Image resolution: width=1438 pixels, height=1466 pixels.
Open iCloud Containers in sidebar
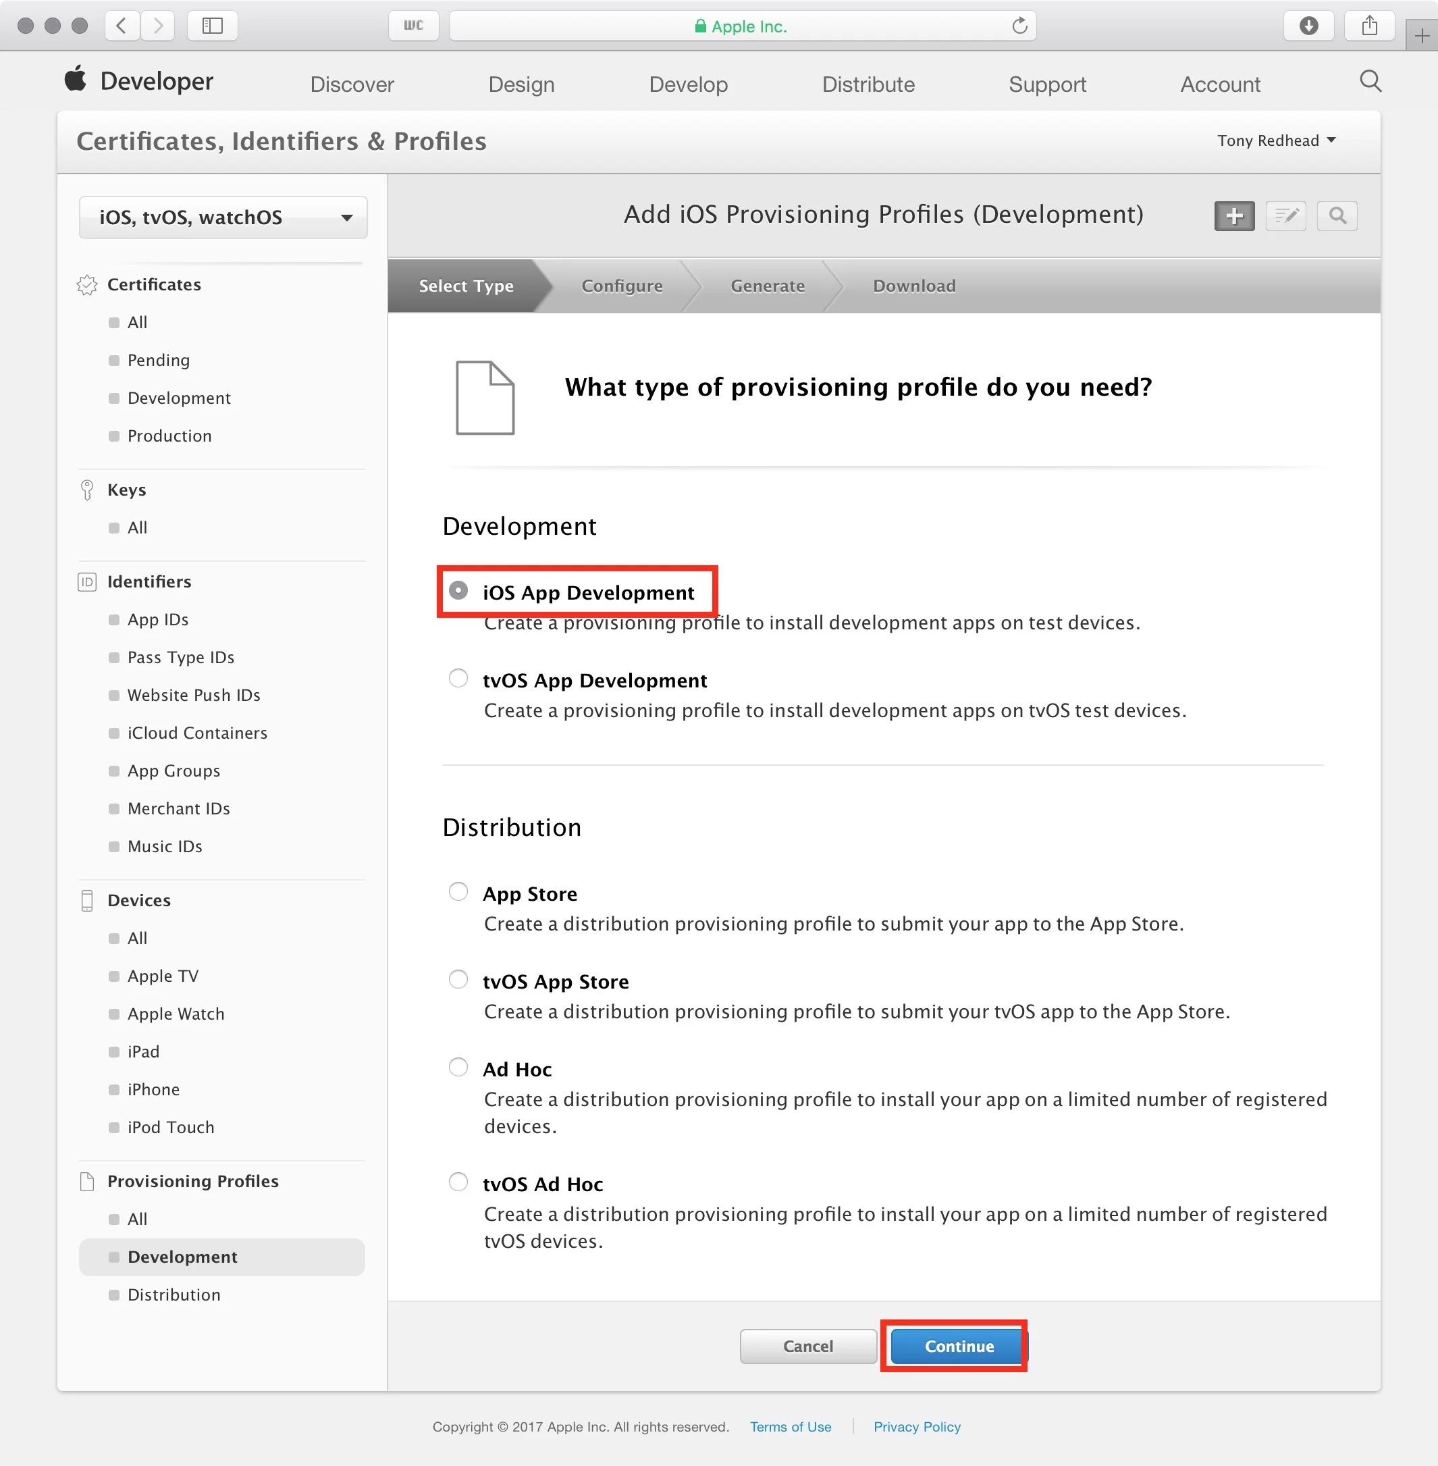197,733
